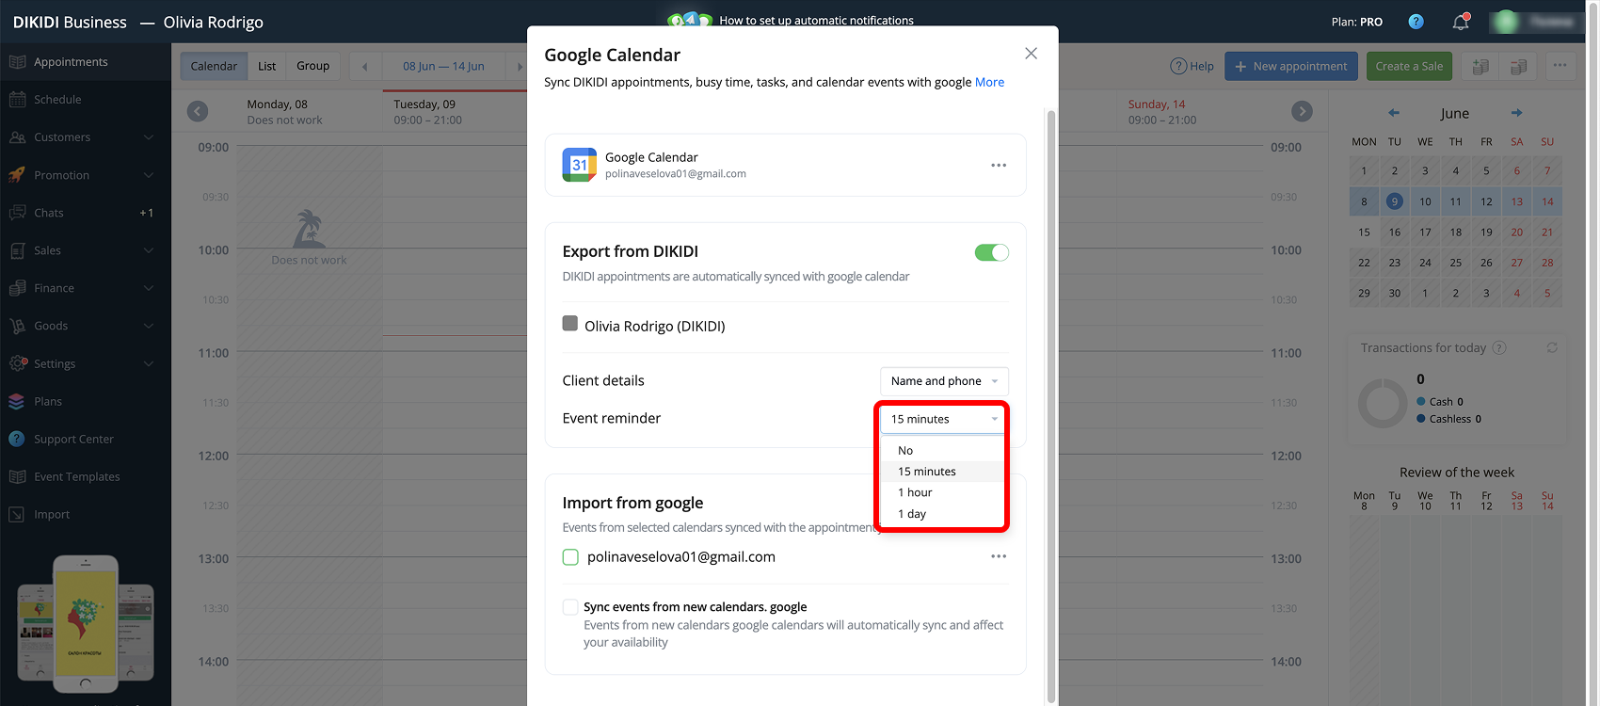Open the notifications bell icon
1600x706 pixels.
[1461, 22]
